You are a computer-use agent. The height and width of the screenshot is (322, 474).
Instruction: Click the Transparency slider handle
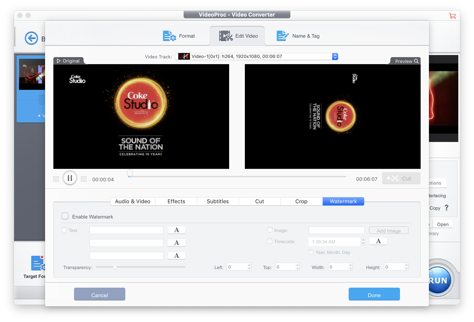tap(115, 267)
